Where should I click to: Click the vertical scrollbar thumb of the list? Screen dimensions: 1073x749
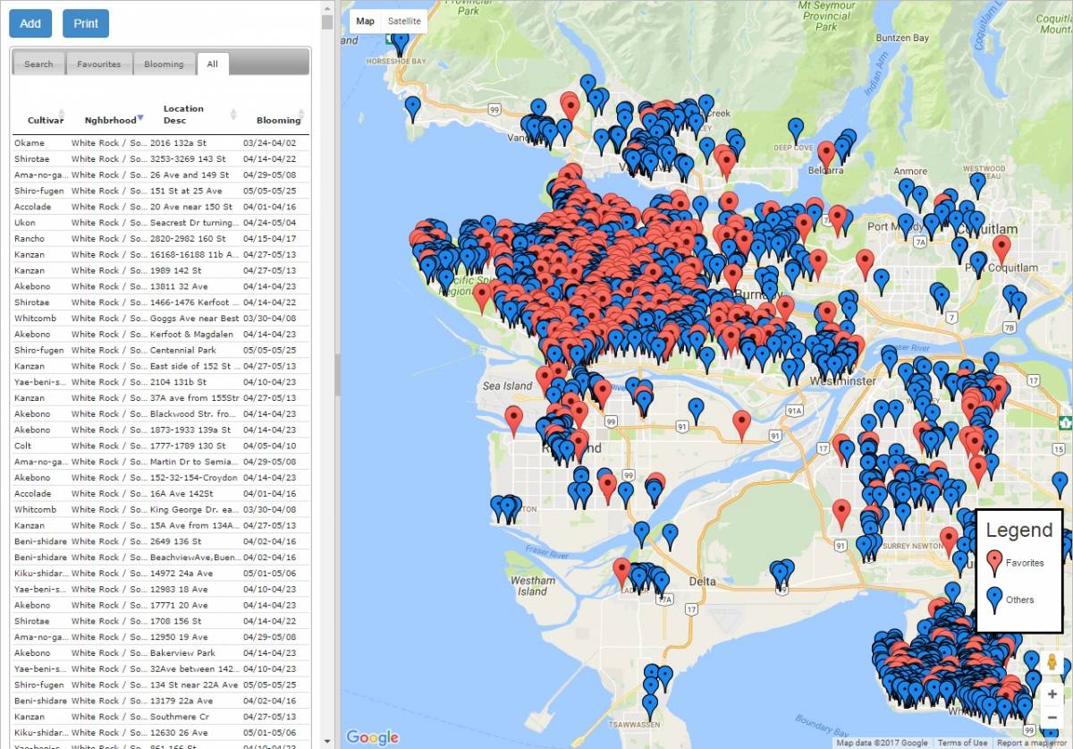point(327,21)
